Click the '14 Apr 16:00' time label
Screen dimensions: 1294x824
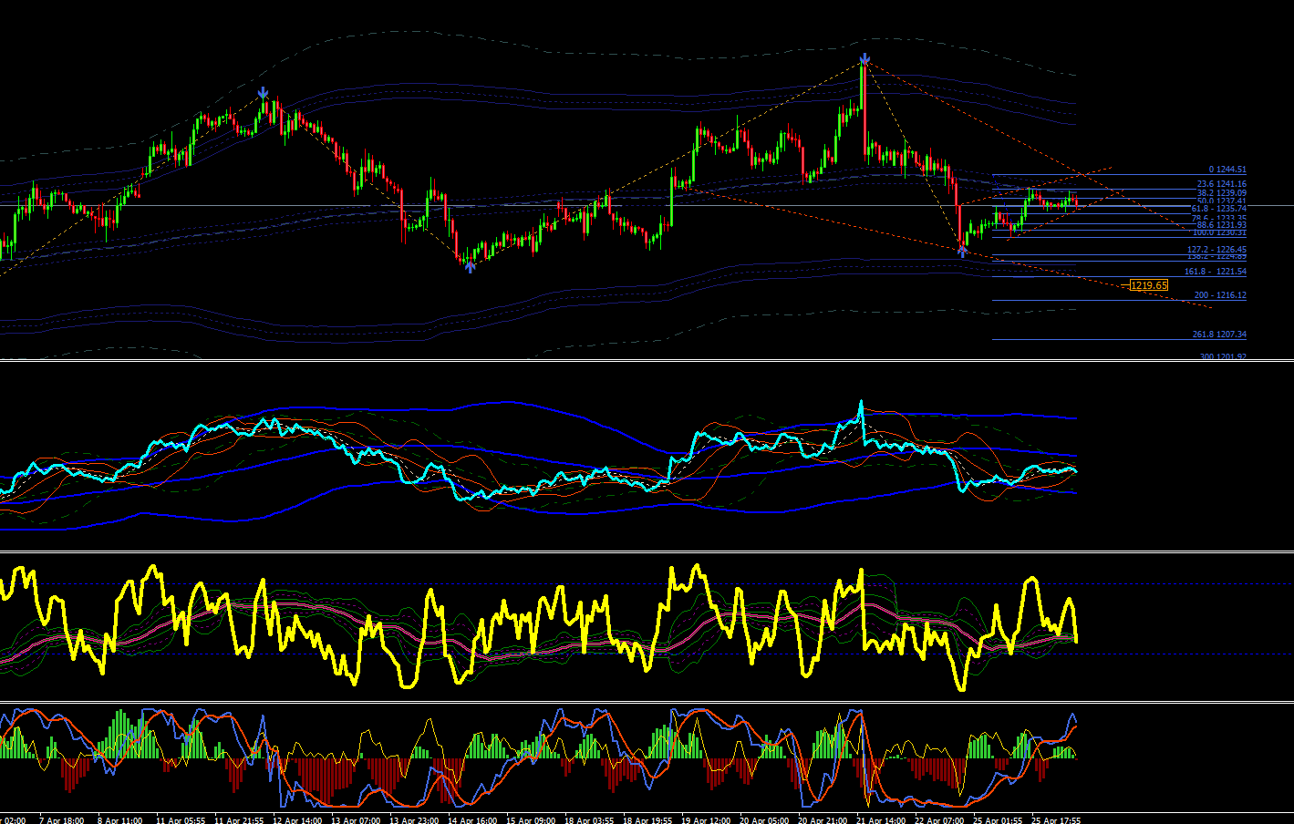472,820
